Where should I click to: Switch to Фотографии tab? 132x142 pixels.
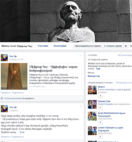pyautogui.click(x=60, y=46)
